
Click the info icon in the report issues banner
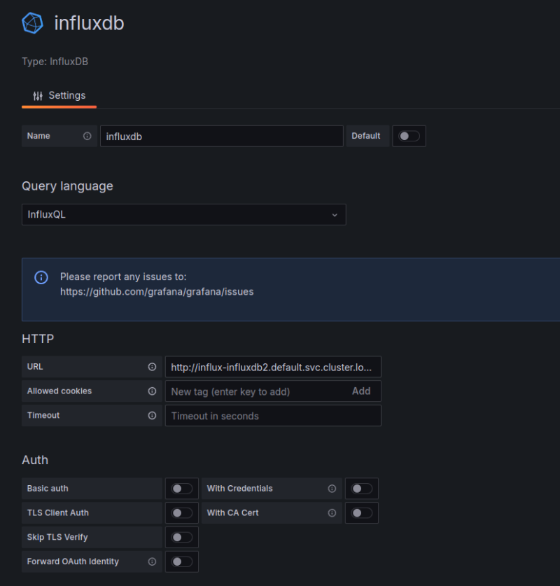[41, 277]
